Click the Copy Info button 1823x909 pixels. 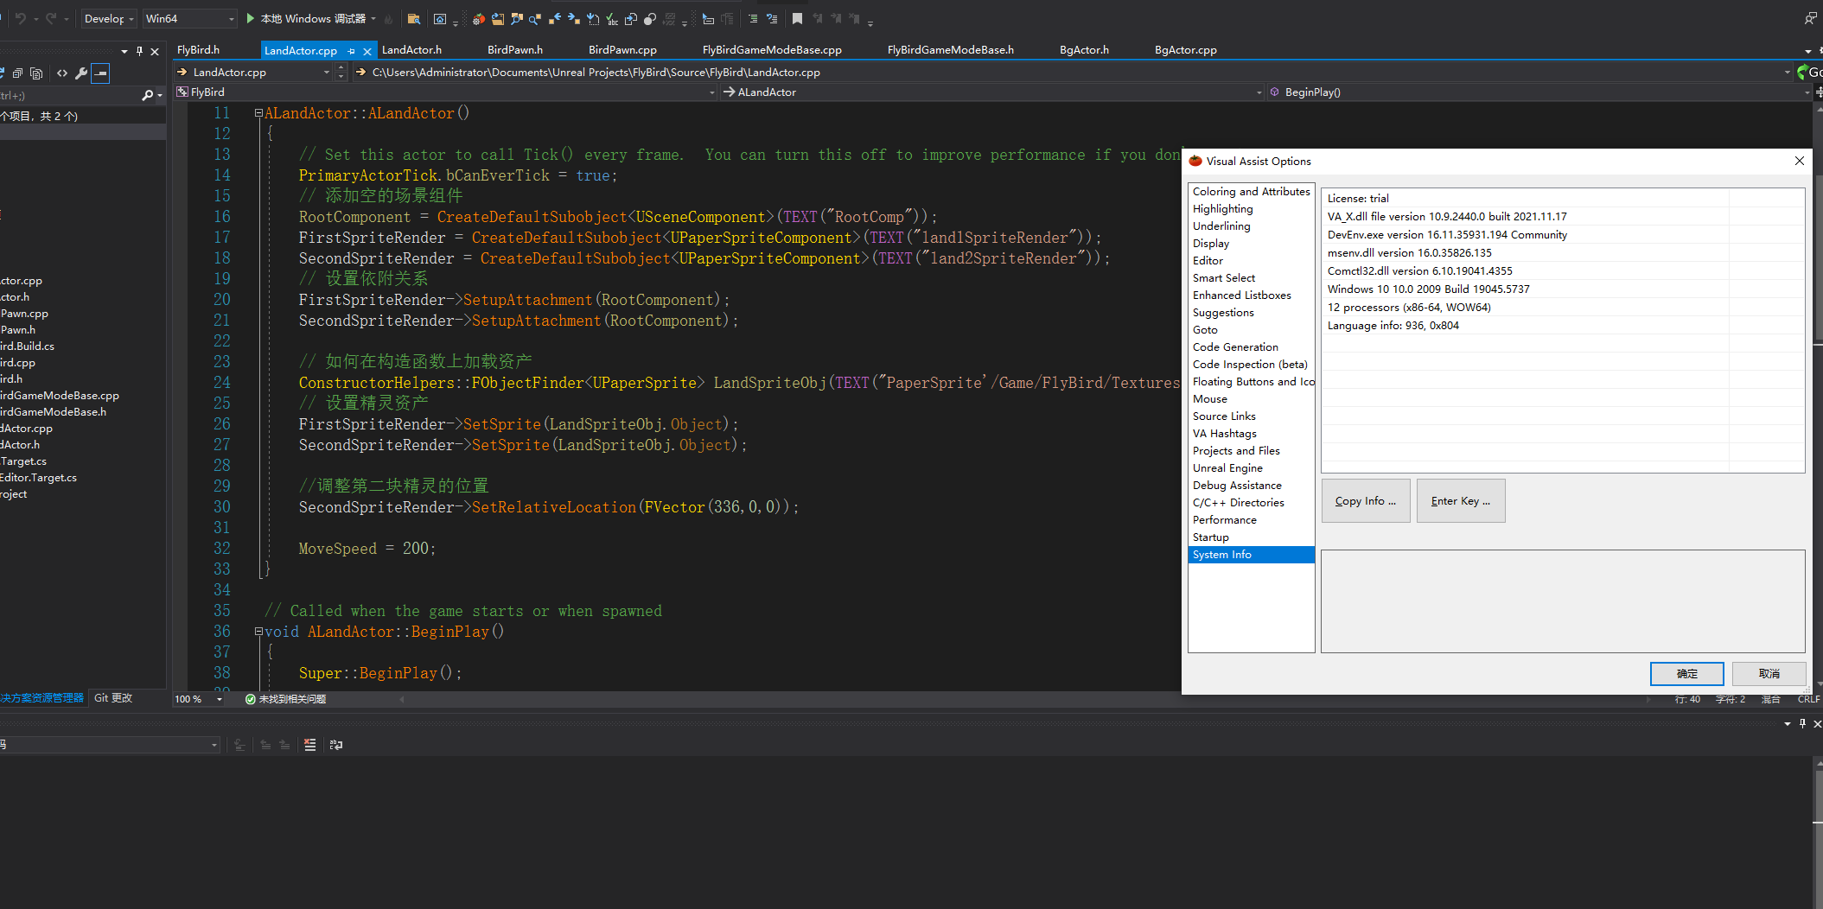pos(1365,501)
